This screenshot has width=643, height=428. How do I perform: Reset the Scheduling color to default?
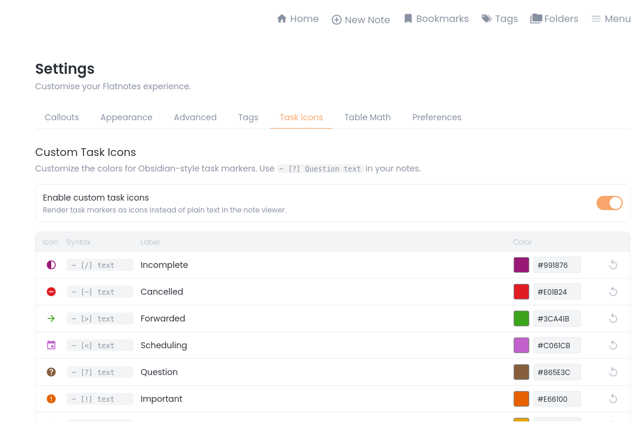click(x=613, y=345)
